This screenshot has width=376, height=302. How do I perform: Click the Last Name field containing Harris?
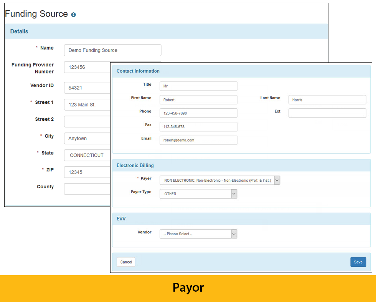point(327,100)
